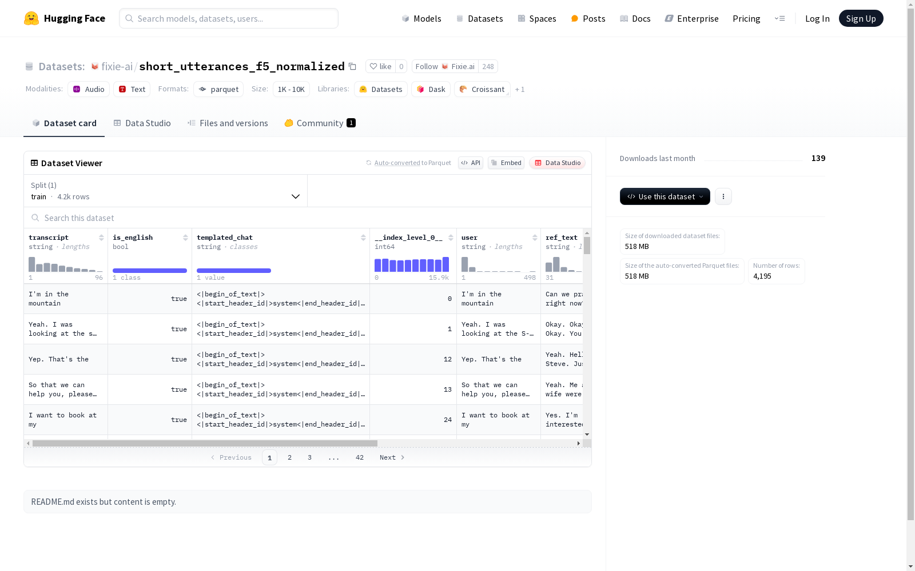The image size is (915, 571).
Task: Click the transcript lengths histogram
Action: pos(66,264)
